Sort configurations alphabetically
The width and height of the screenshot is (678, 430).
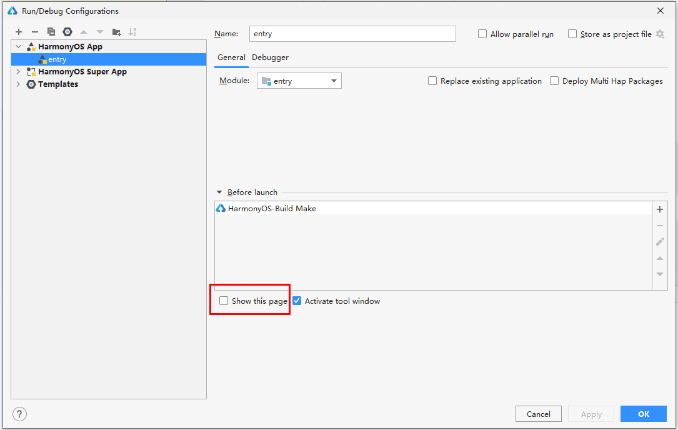132,32
